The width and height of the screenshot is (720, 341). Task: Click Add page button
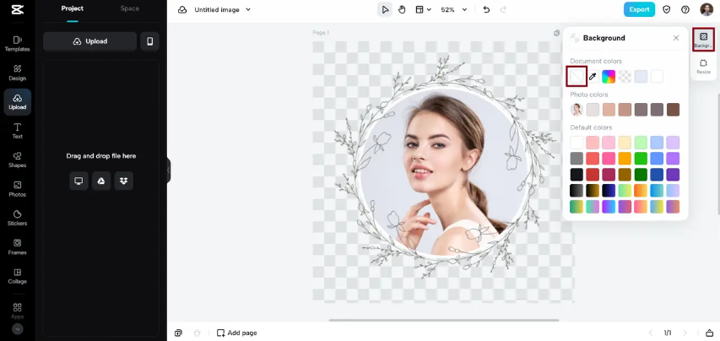click(237, 333)
